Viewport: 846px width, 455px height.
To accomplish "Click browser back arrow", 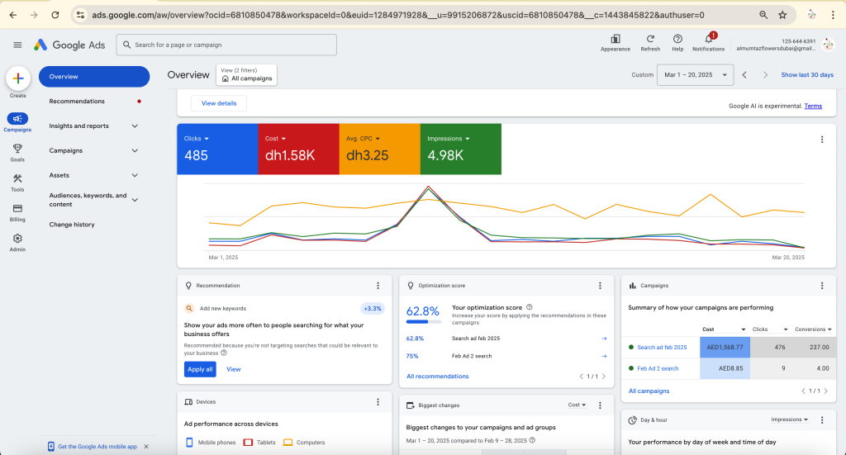I will click(13, 15).
